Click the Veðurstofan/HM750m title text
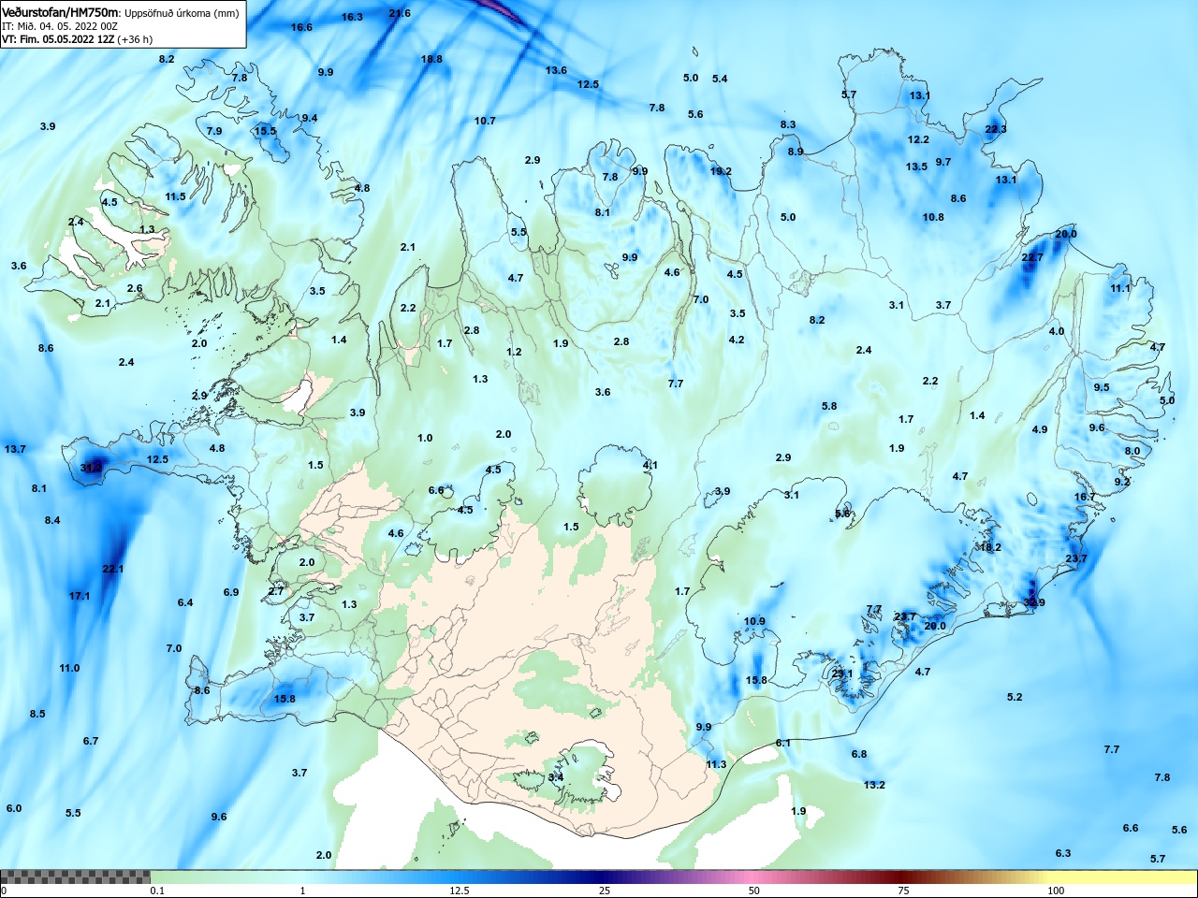The image size is (1198, 898). (61, 12)
